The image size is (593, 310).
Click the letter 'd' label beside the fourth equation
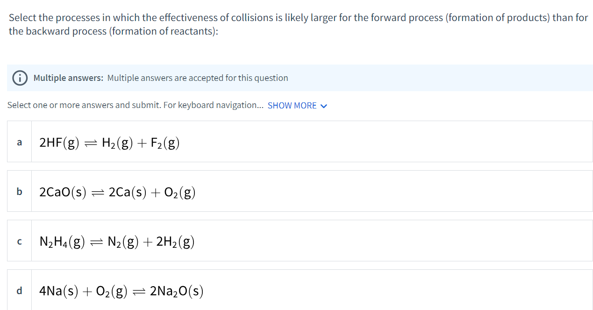click(x=19, y=291)
